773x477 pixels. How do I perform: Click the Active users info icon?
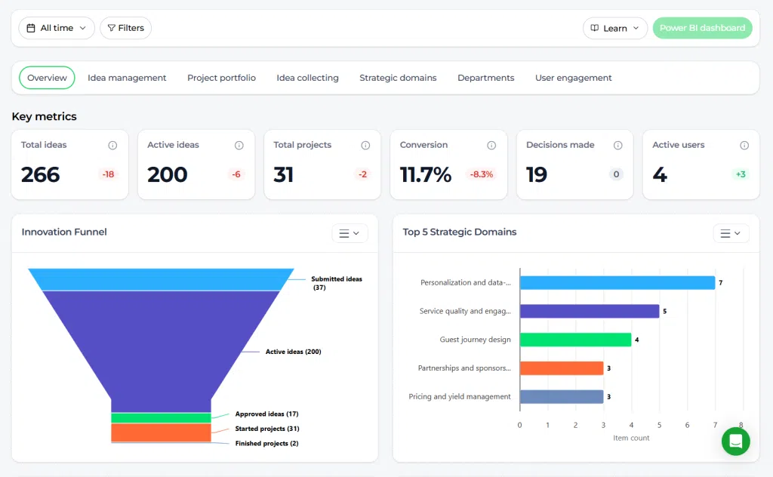point(744,146)
